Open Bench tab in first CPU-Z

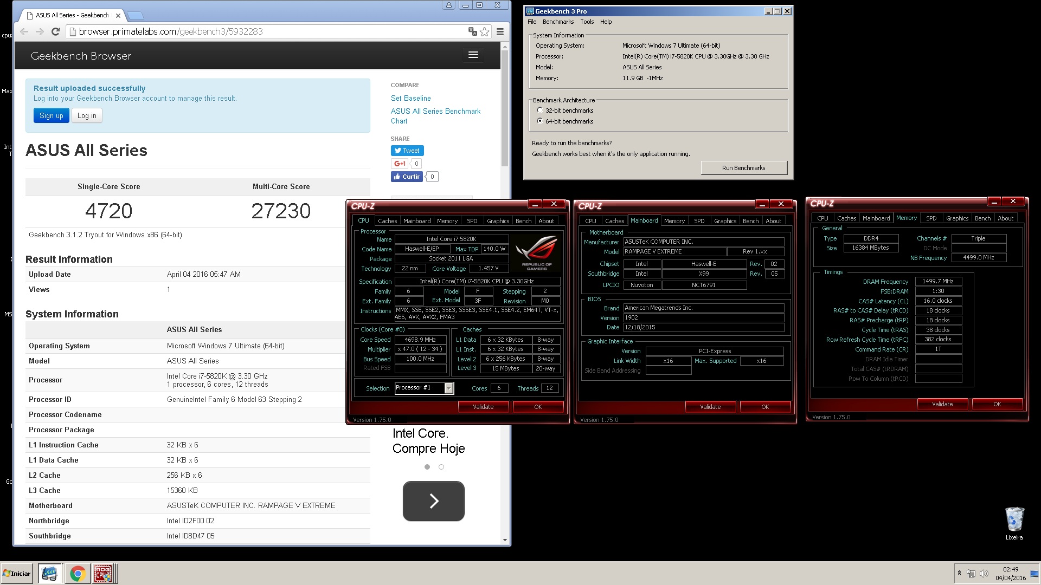coord(523,221)
